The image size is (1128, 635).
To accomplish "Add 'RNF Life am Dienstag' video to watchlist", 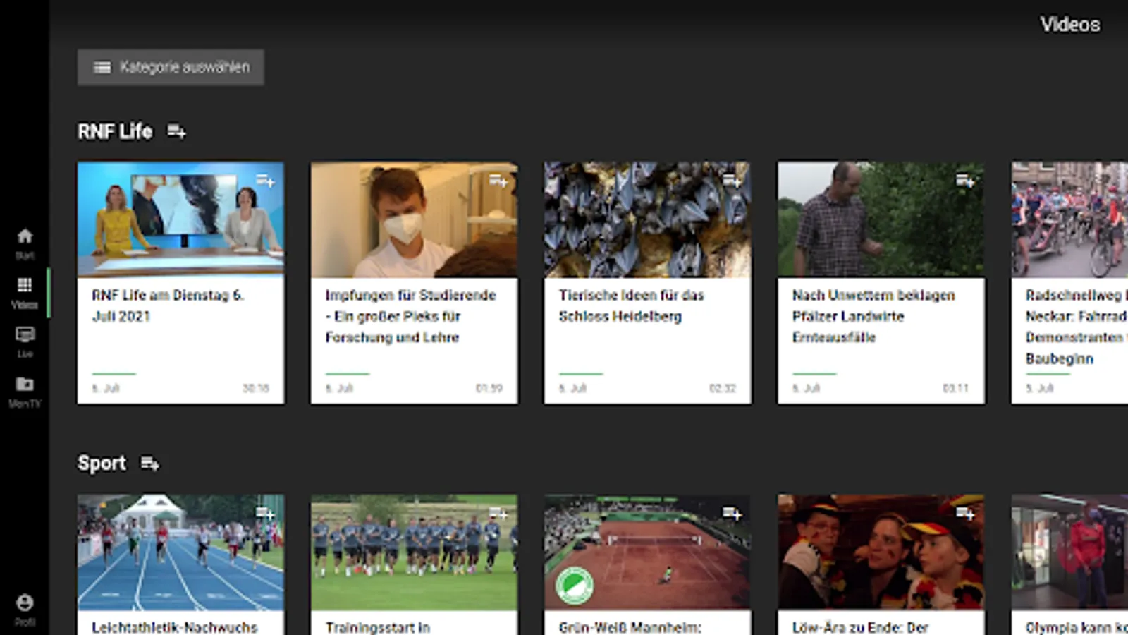I will tap(265, 181).
